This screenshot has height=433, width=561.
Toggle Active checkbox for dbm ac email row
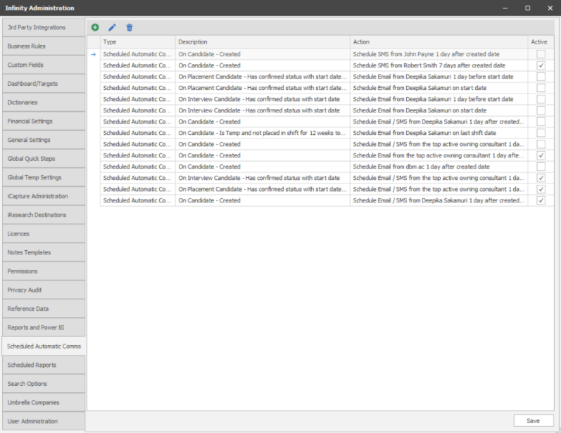(541, 167)
